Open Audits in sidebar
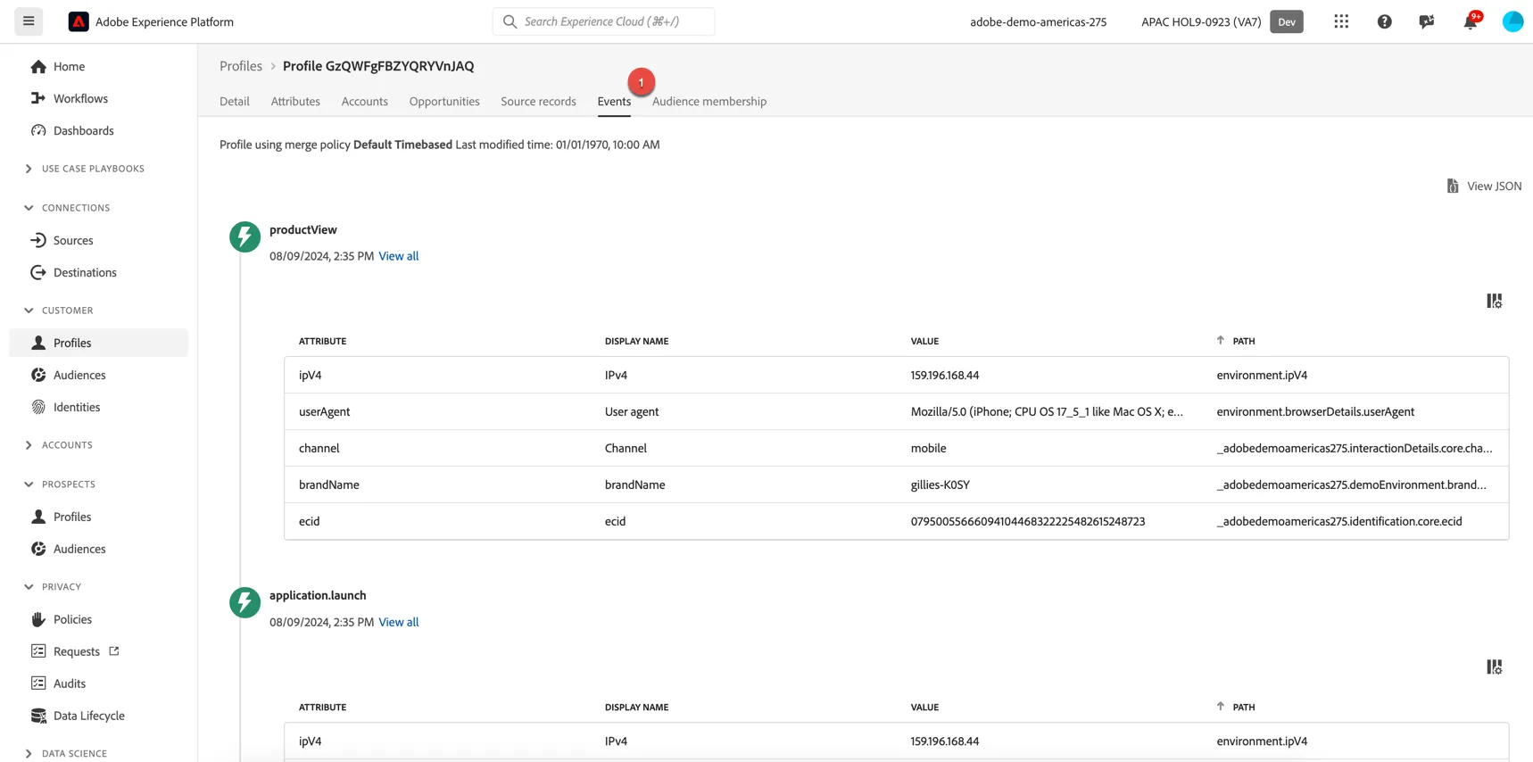The image size is (1533, 762). tap(70, 683)
